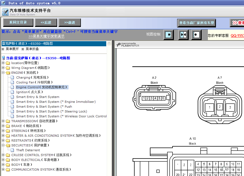Go back with <<后退 button
Image resolution: width=244 pixels, height=176 pixels.
coord(46,23)
